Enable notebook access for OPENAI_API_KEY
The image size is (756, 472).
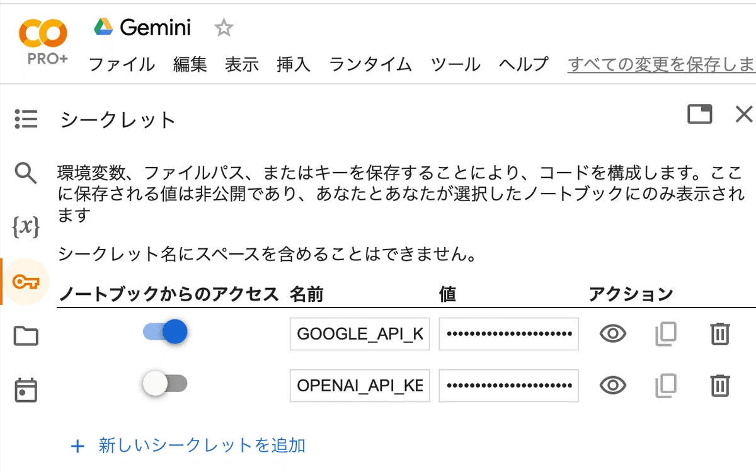[165, 383]
